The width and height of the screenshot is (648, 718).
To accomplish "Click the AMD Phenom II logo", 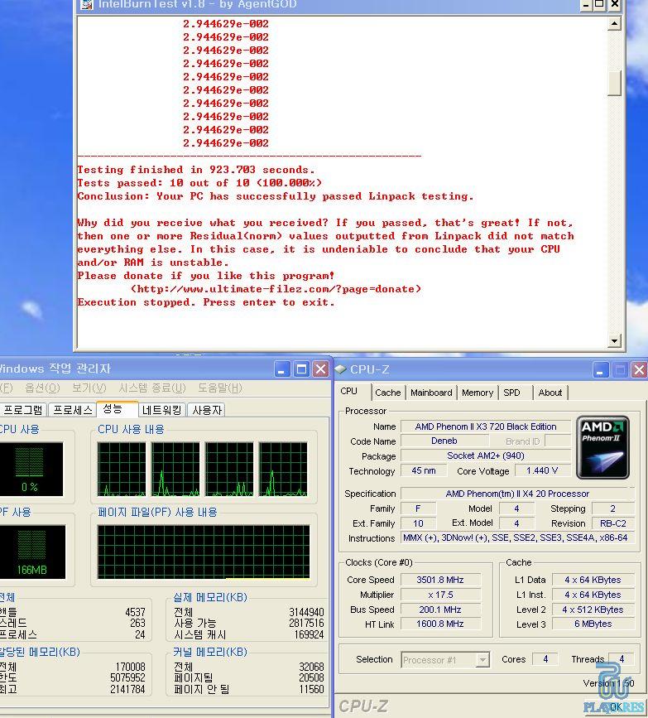I will [x=602, y=448].
